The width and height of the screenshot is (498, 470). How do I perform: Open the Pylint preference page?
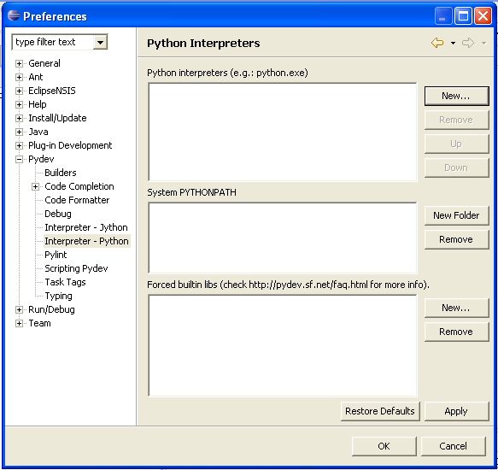point(56,255)
